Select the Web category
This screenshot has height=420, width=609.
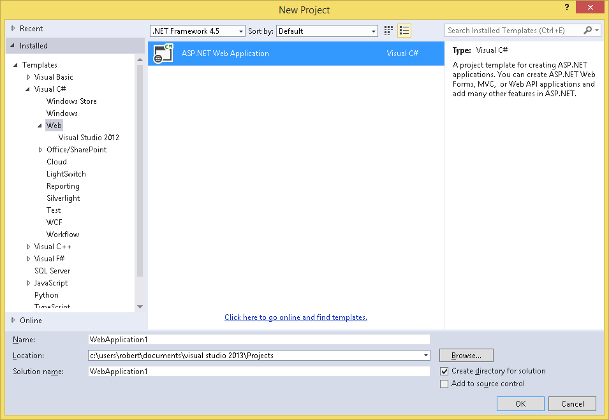[x=54, y=126]
